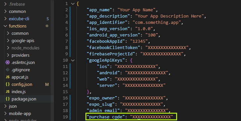Click the "firebaseProjectId" key

click(111, 54)
